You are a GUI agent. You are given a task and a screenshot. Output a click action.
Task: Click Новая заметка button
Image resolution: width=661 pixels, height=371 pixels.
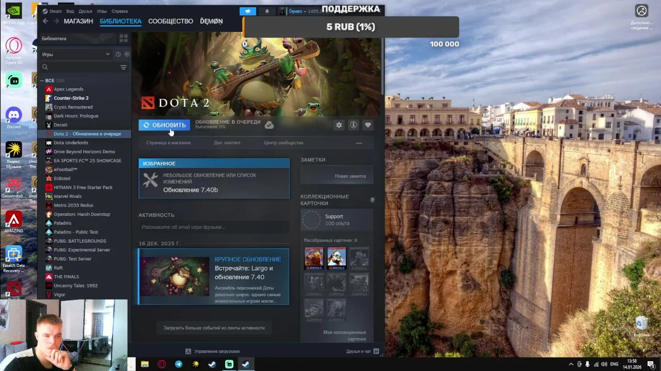click(x=337, y=176)
